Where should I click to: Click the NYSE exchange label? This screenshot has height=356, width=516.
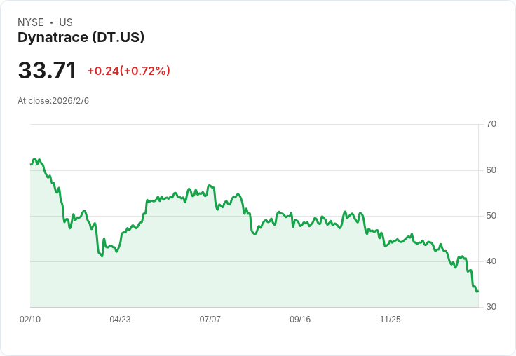click(x=31, y=22)
